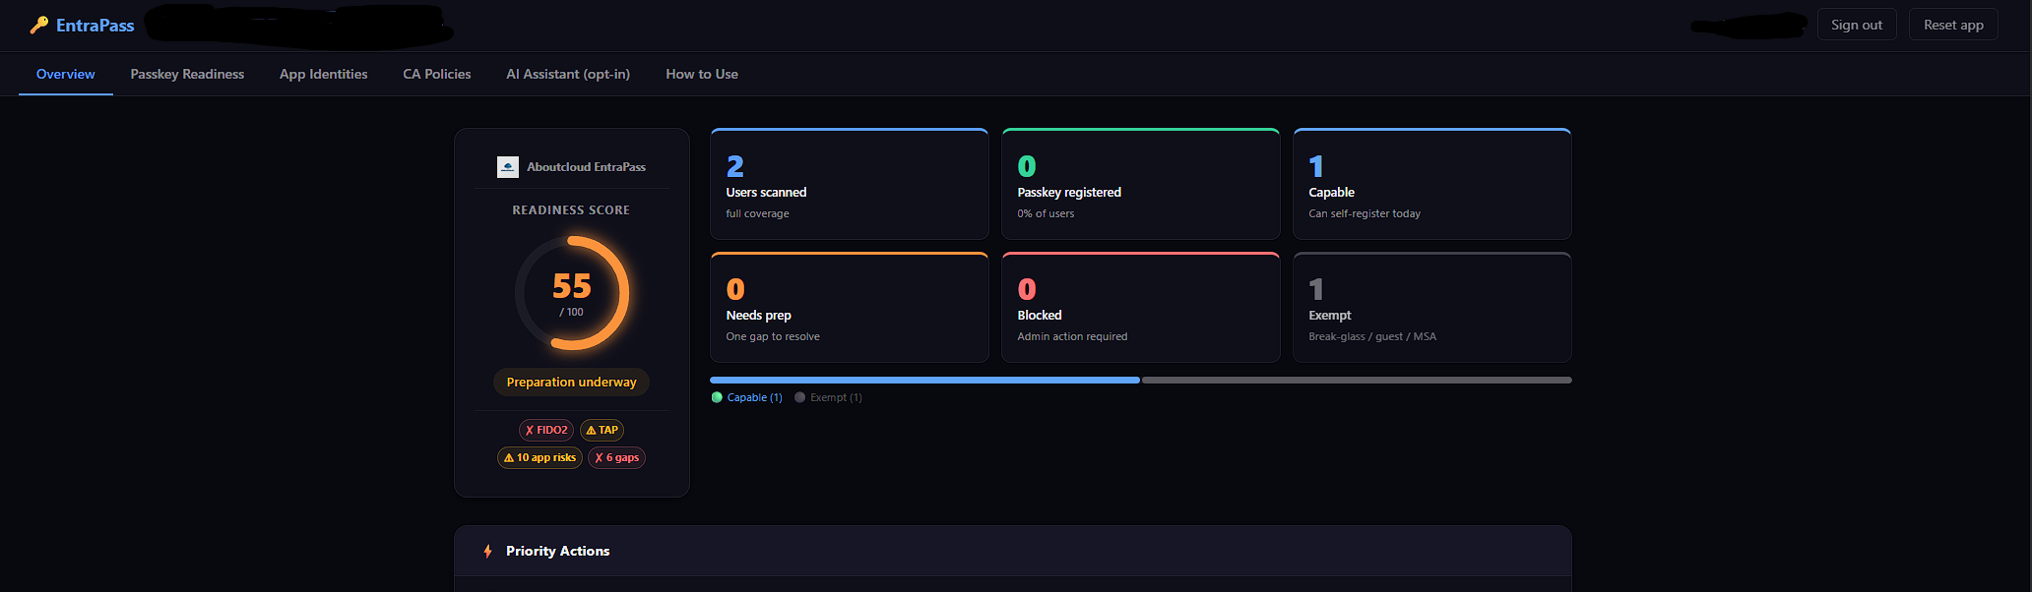Click the gray Exempt segment of progress bar
Screen dimensions: 2032x592
1357,380
